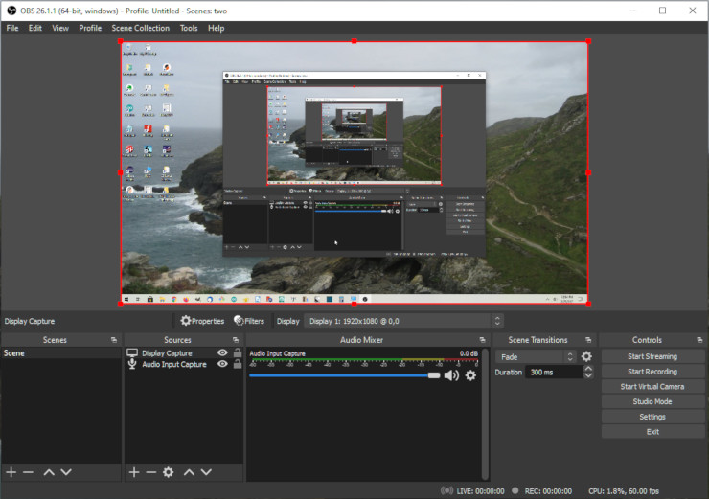709x499 pixels.
Task: Hide the Display Capture source with the eye icon
Action: [222, 353]
